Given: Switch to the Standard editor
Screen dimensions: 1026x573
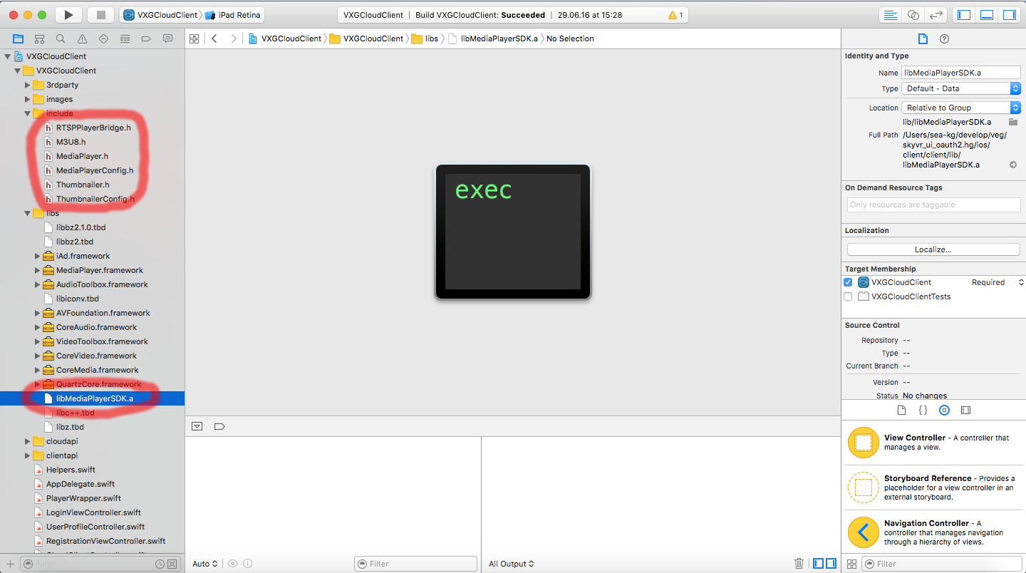Looking at the screenshot, I should tap(891, 15).
